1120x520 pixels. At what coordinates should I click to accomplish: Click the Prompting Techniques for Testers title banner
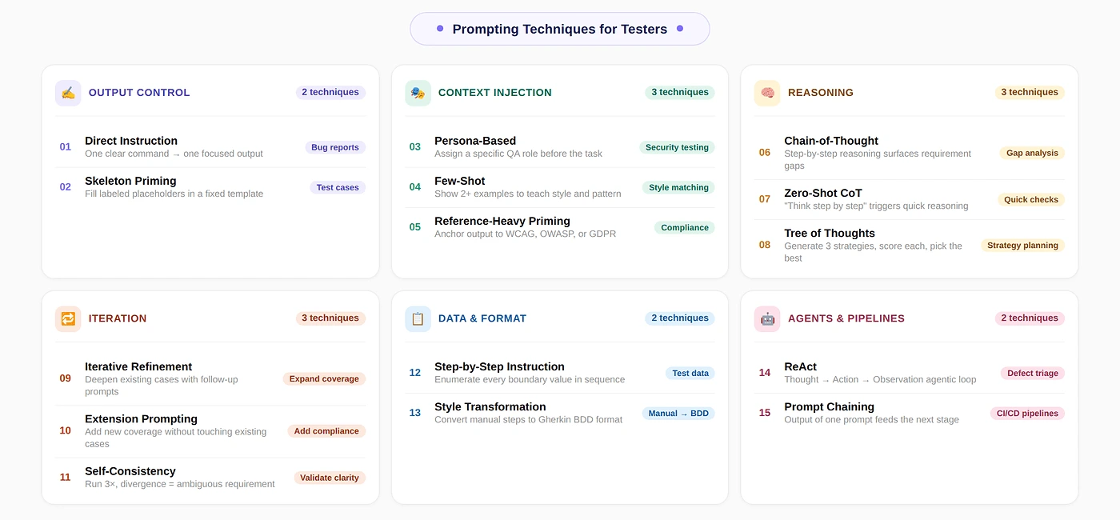click(559, 28)
